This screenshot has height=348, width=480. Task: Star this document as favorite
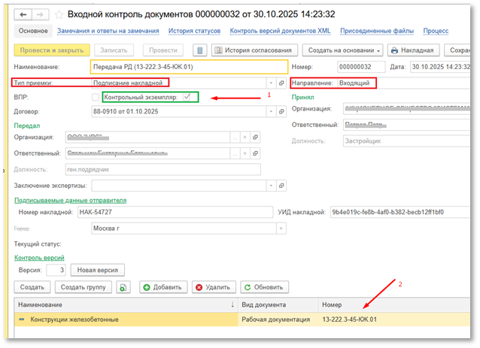tap(58, 14)
